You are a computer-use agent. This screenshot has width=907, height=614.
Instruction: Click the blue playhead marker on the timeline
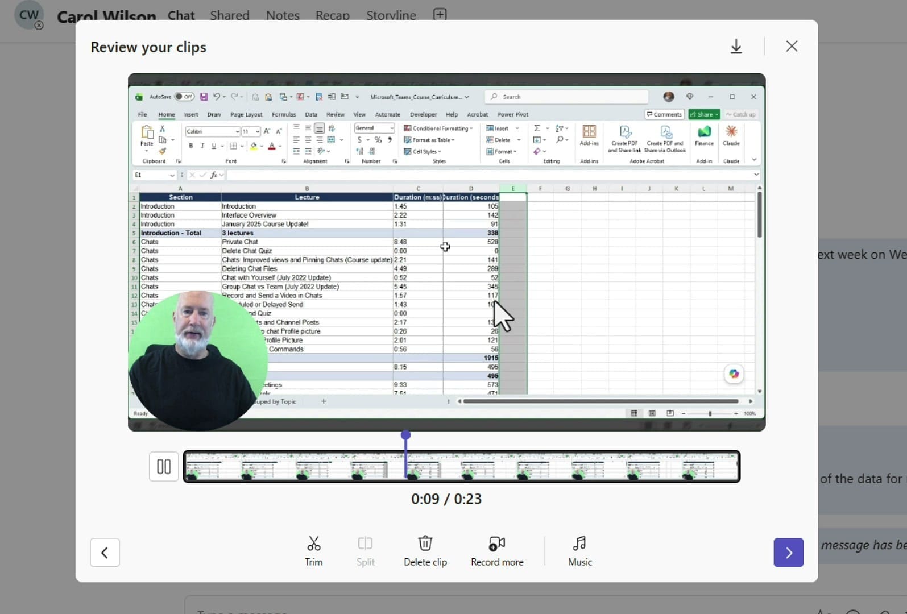(x=405, y=435)
